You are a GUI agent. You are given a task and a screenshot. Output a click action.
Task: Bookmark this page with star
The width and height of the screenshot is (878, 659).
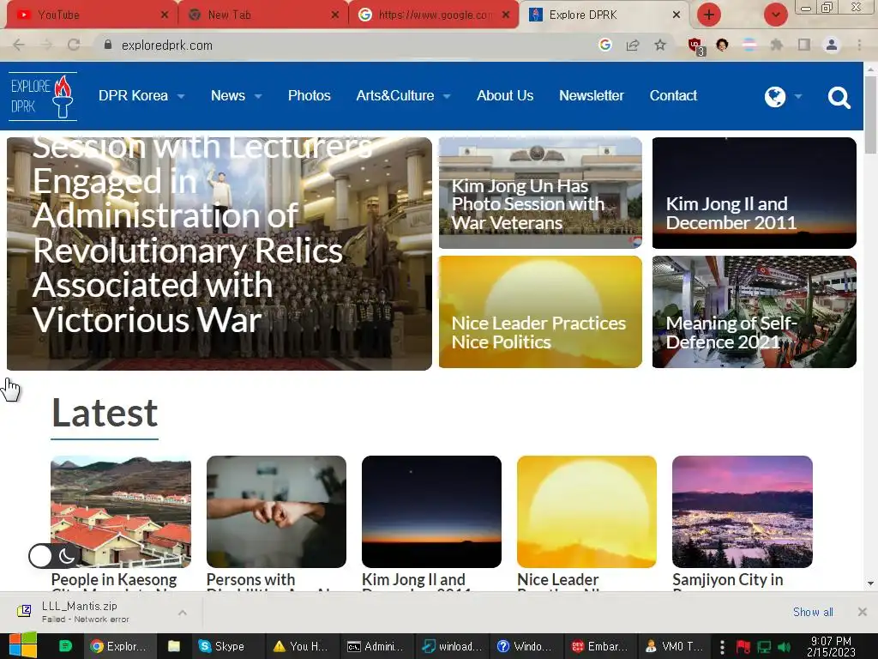coord(660,45)
